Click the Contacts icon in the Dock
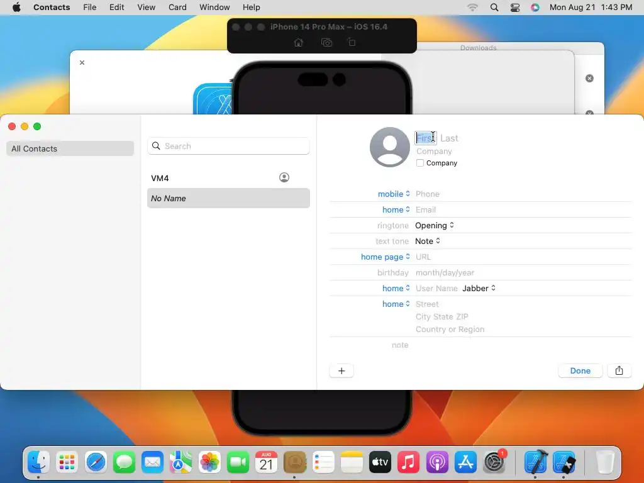Image resolution: width=644 pixels, height=483 pixels. pos(295,462)
